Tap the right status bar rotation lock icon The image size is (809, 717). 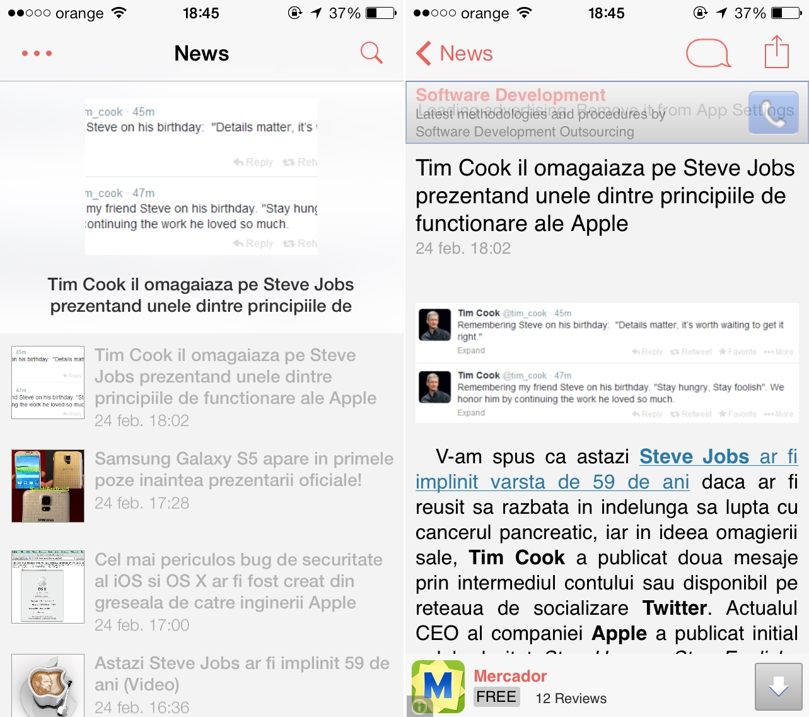[x=700, y=13]
